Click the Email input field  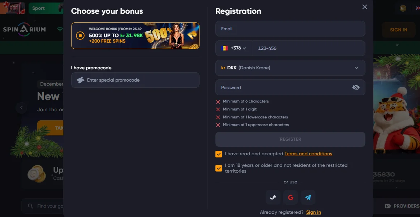pos(290,29)
